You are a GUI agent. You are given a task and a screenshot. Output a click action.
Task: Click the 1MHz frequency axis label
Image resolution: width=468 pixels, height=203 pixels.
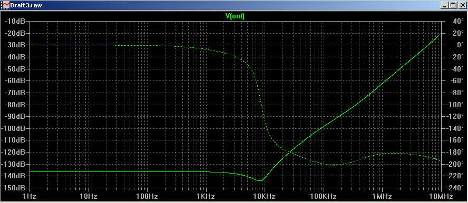(382, 197)
